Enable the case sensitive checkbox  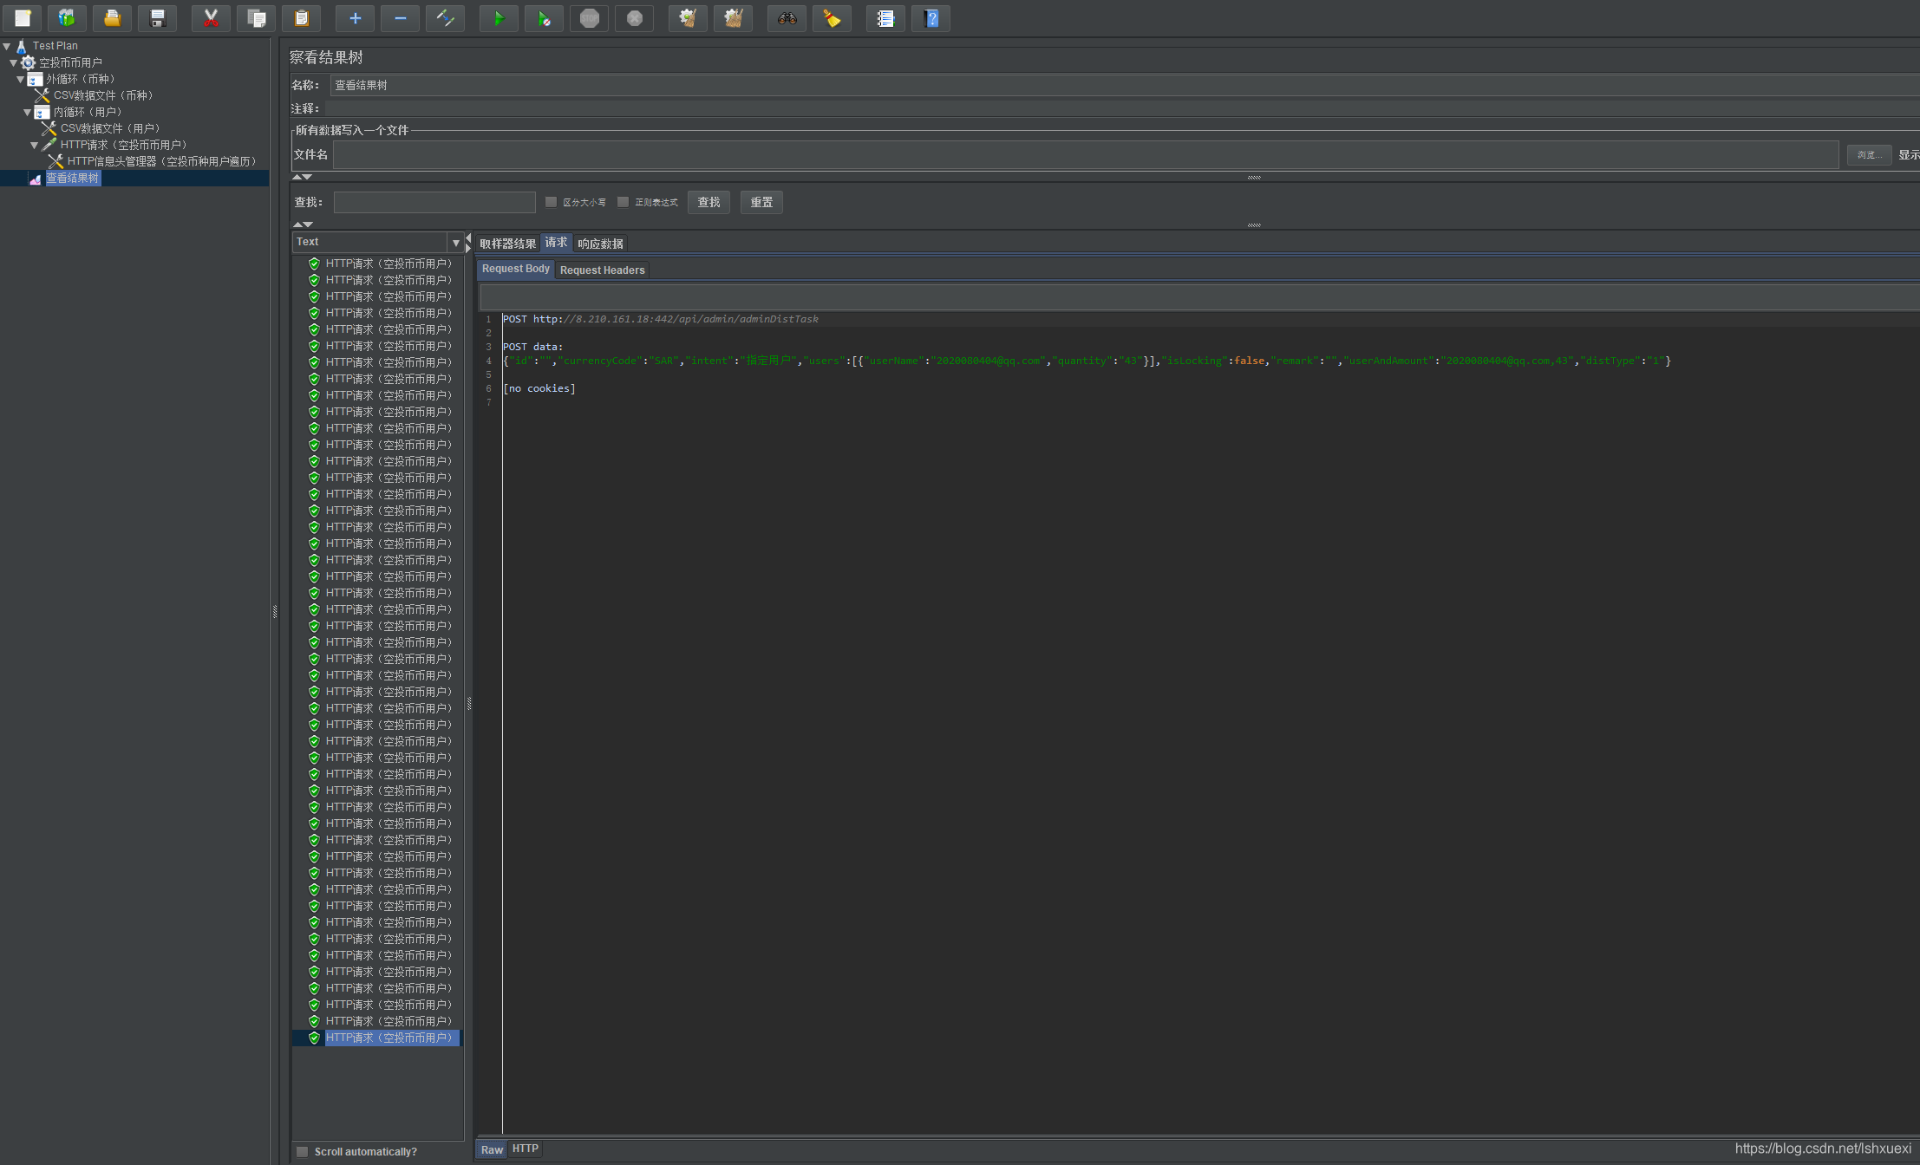[x=551, y=202]
